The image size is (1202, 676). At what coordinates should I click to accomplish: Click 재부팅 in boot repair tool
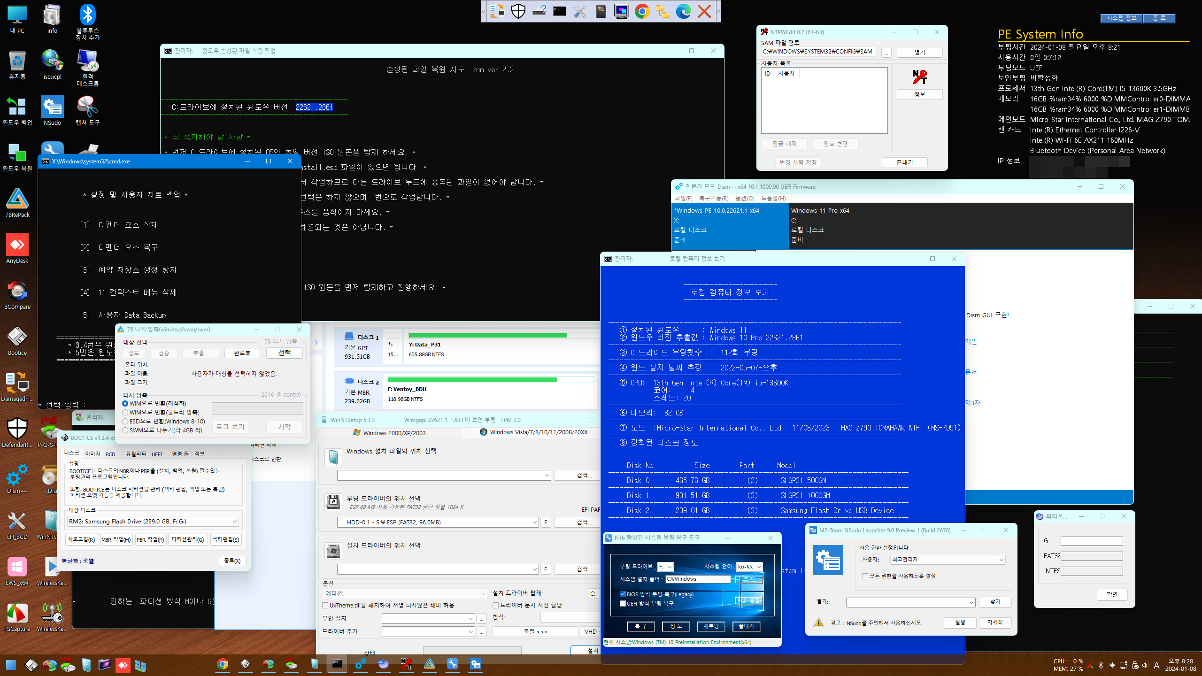point(711,626)
